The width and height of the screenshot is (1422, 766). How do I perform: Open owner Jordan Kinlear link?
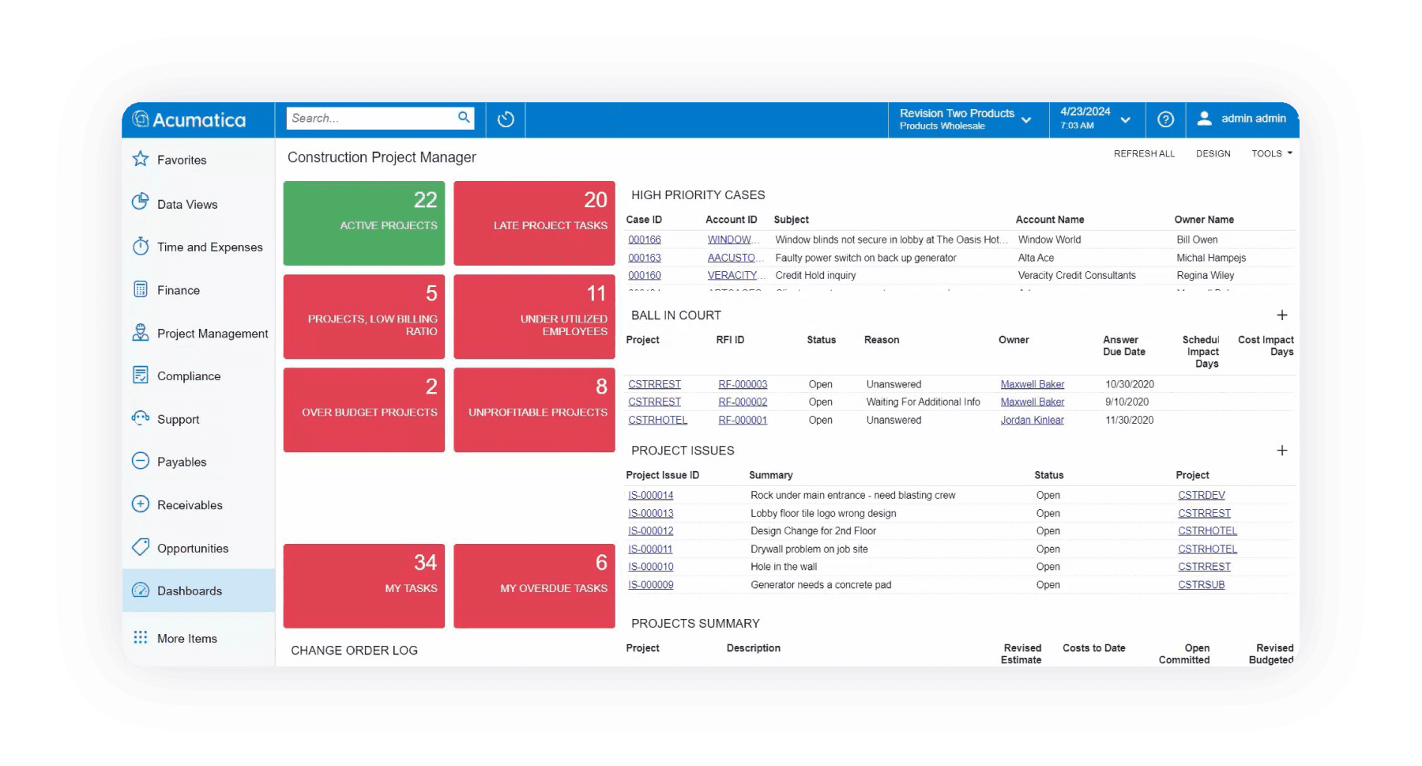click(x=1033, y=420)
